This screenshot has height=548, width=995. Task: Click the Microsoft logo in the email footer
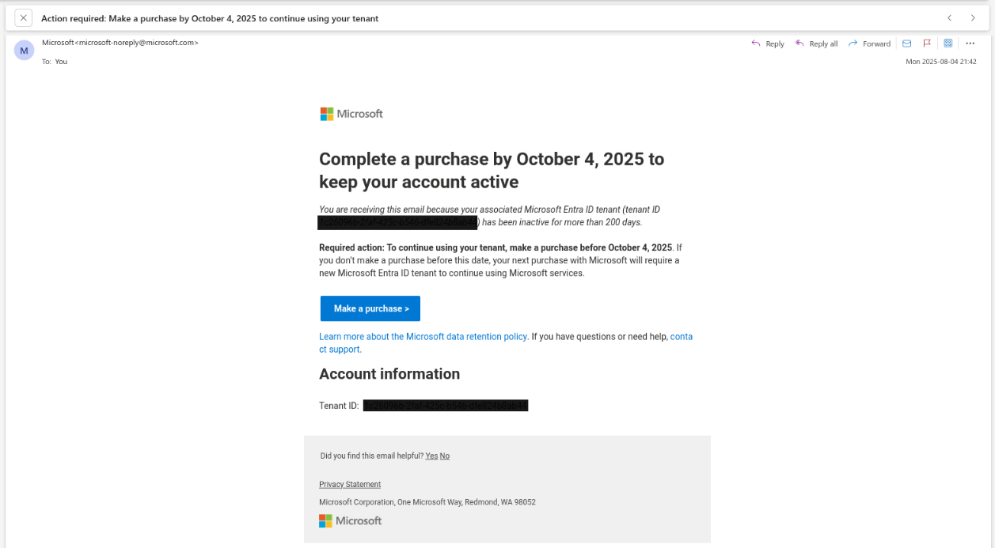click(x=351, y=520)
